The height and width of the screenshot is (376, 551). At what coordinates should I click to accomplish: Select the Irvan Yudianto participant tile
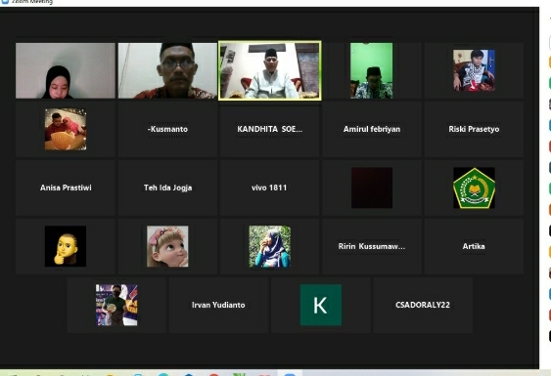[x=218, y=305]
